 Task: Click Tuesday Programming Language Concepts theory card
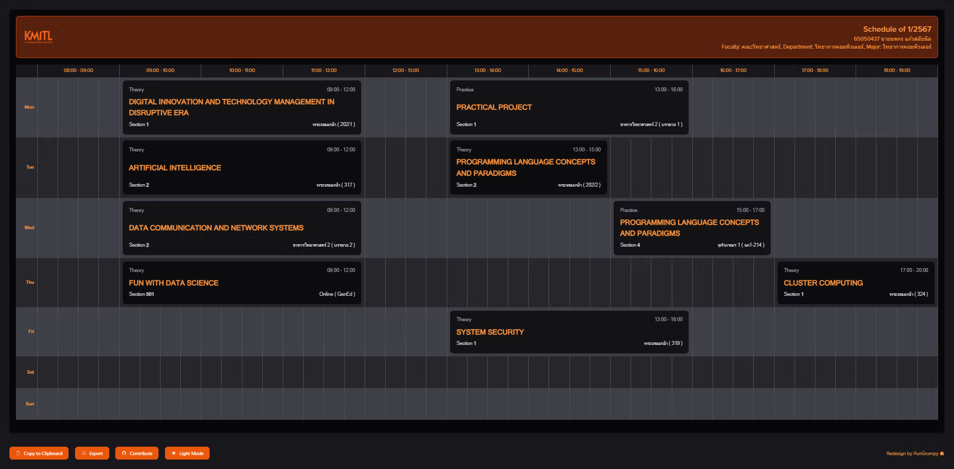(x=528, y=167)
